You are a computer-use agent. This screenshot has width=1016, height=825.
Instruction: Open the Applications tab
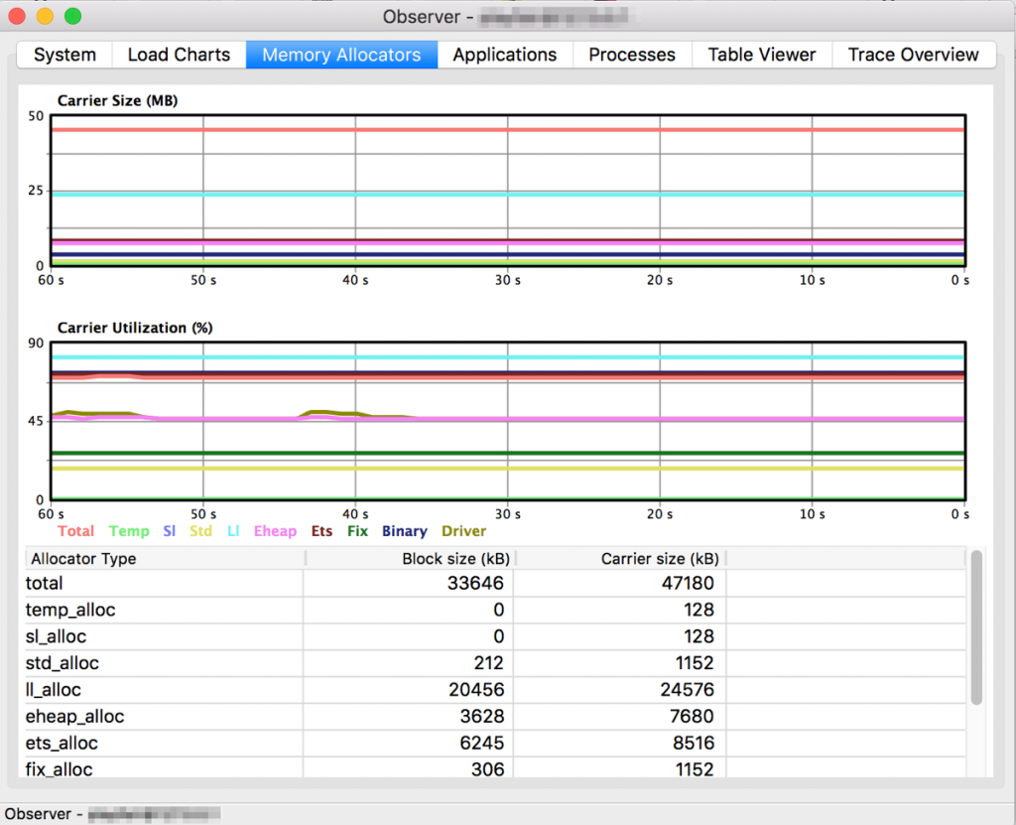point(504,55)
